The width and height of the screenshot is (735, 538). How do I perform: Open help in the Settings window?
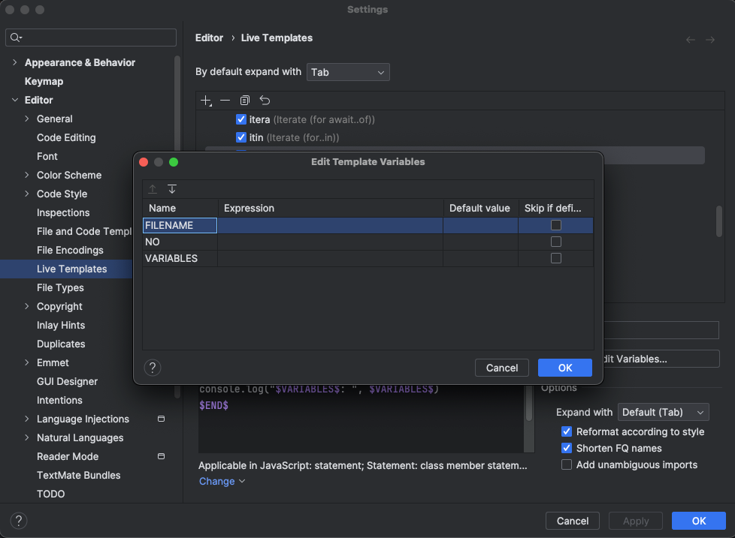[19, 521]
